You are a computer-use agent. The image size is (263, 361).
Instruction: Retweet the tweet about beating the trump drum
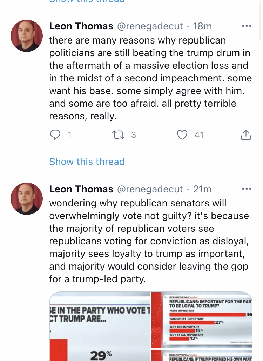coord(118,135)
